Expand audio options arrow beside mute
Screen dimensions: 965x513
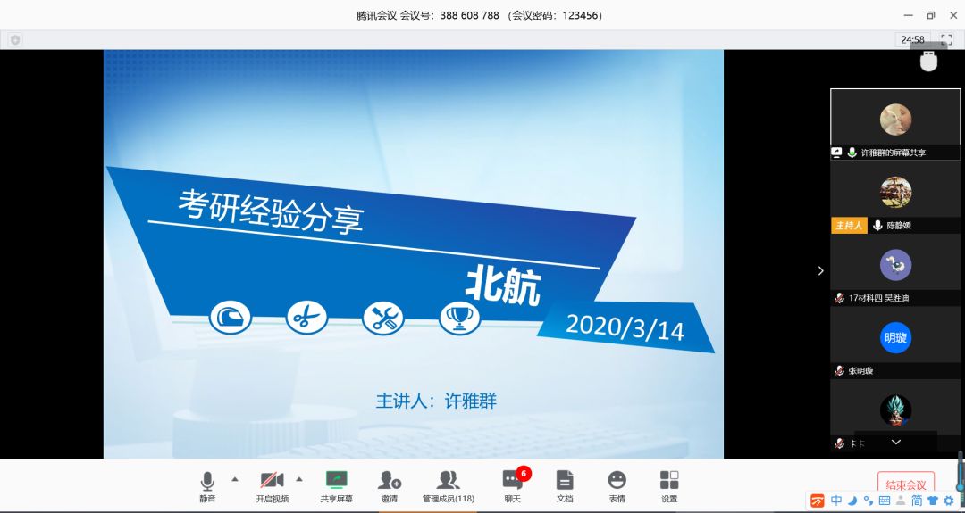pos(235,479)
